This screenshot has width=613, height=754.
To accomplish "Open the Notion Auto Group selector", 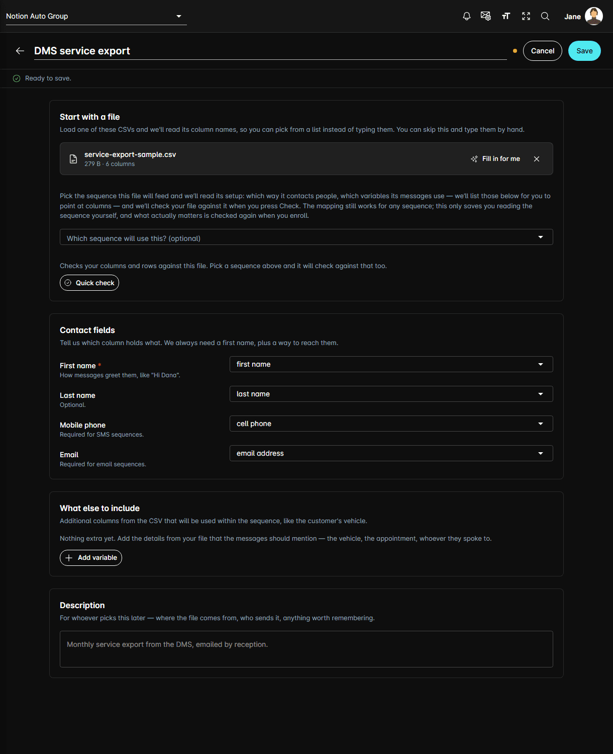I will coord(96,16).
